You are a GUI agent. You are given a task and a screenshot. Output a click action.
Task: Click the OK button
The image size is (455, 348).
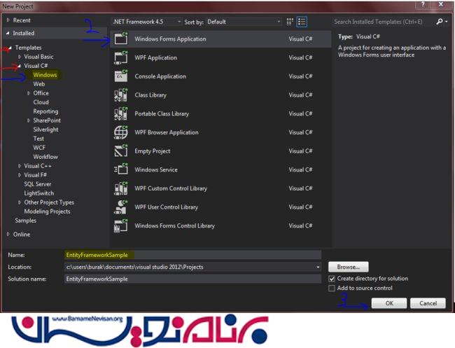(388, 303)
